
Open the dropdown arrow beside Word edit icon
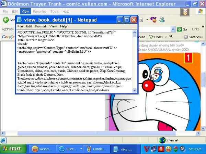147,20
